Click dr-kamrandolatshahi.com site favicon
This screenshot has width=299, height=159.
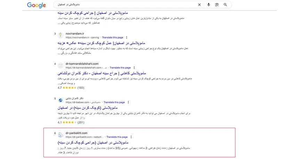(60, 66)
